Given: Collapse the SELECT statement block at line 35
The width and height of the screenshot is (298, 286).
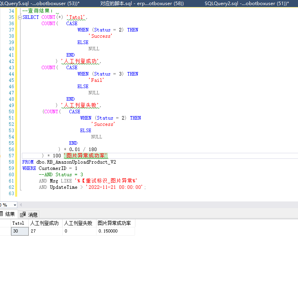Looking at the screenshot, I should tap(20, 17).
